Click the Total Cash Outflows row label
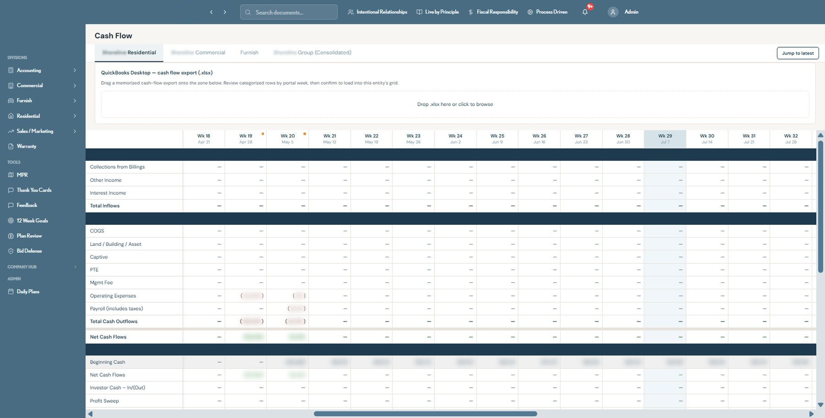 [x=114, y=321]
